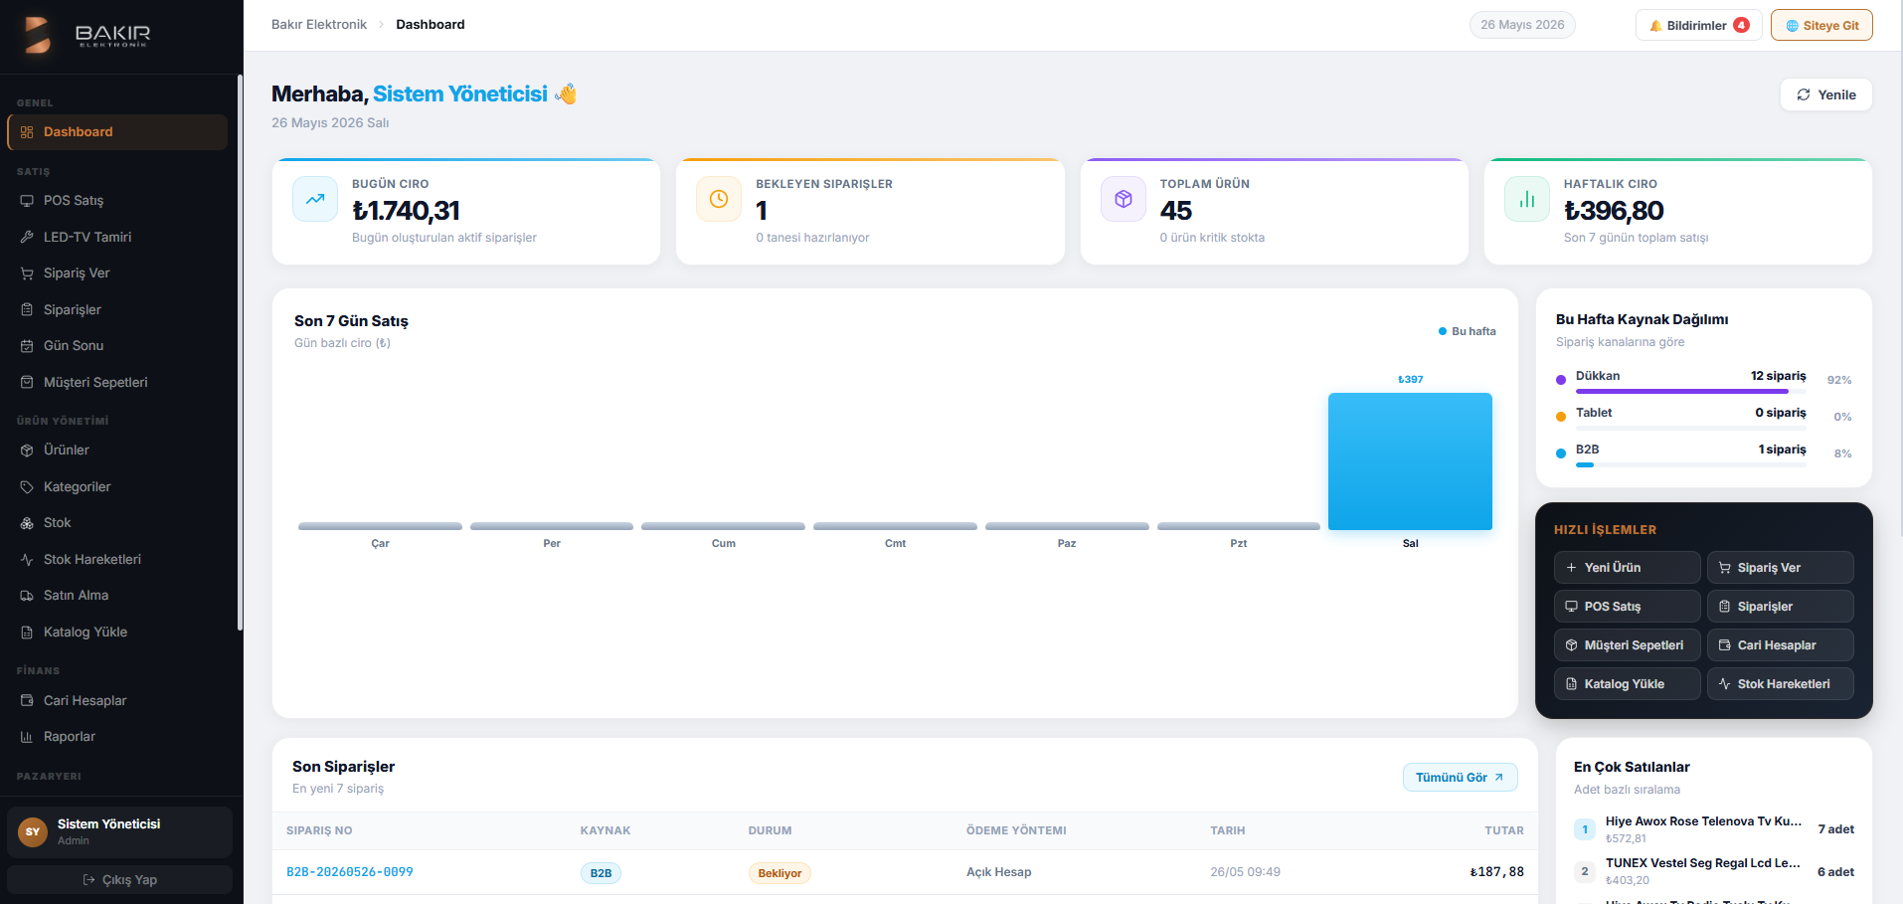The width and height of the screenshot is (1903, 904).
Task: Open POS Satış from the sidebar
Action: tap(117, 201)
